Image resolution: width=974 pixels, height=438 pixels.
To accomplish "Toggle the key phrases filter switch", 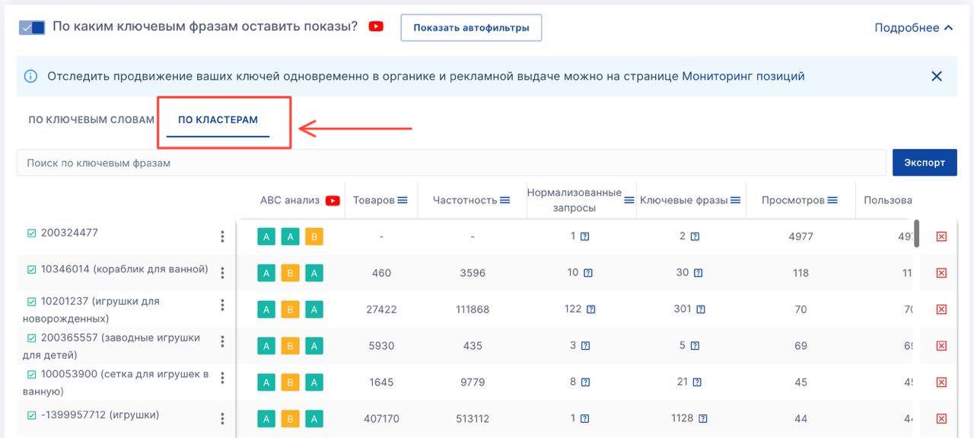I will [32, 27].
